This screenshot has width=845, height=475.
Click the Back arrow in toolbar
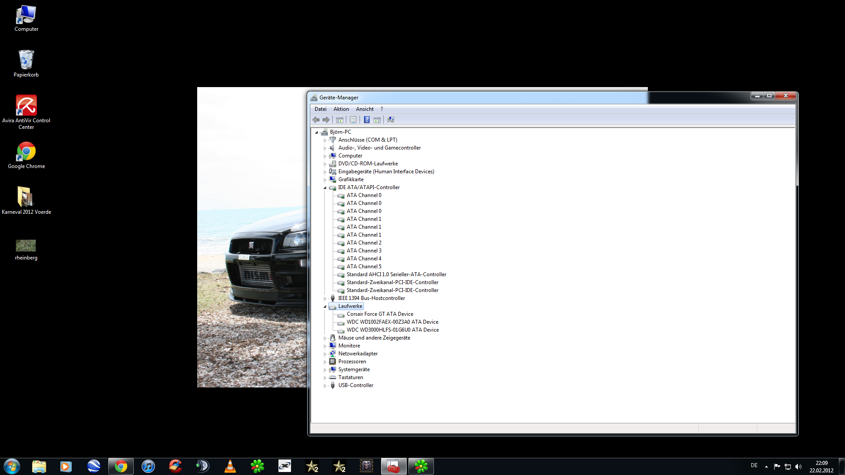click(316, 120)
